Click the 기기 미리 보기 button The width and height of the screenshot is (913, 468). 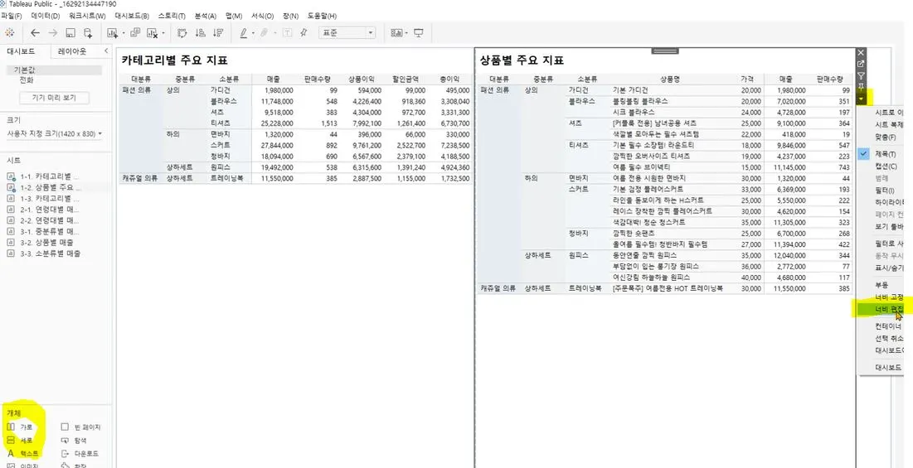pyautogui.click(x=54, y=98)
